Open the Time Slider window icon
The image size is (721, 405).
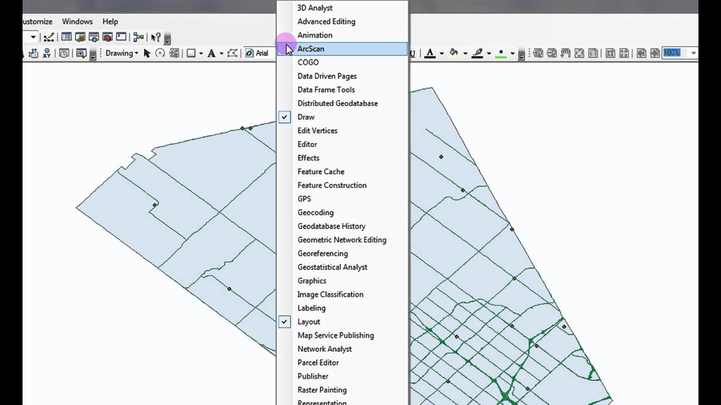(64, 53)
